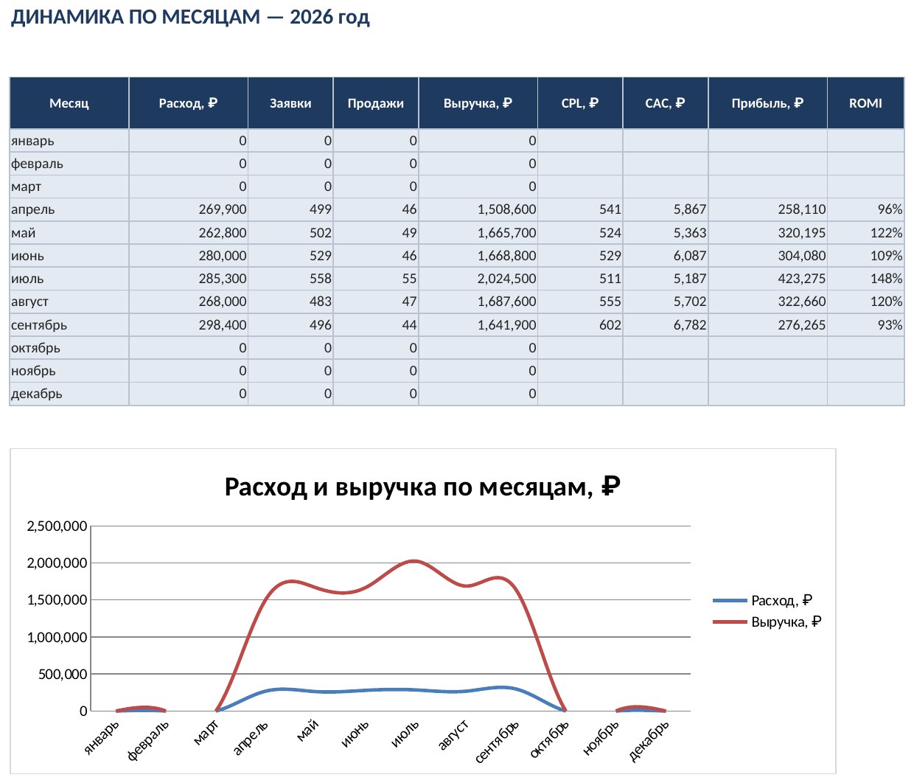
Task: Click the 2,500,000 axis label
Action: [x=57, y=526]
